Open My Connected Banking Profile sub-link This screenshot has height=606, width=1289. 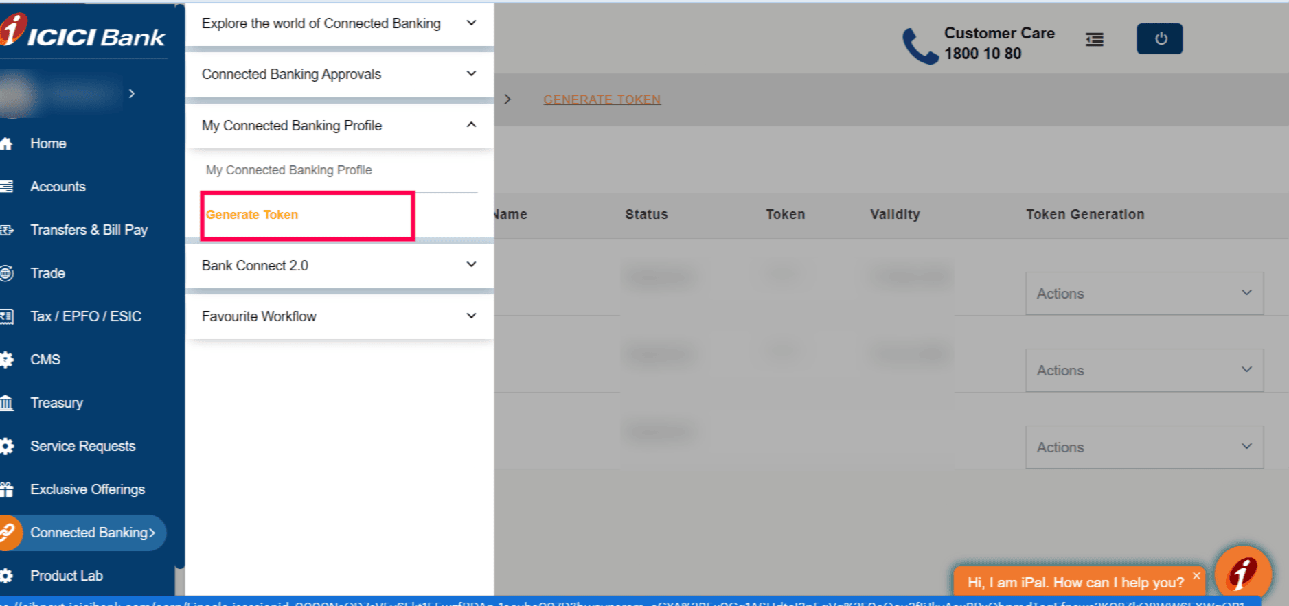[288, 170]
